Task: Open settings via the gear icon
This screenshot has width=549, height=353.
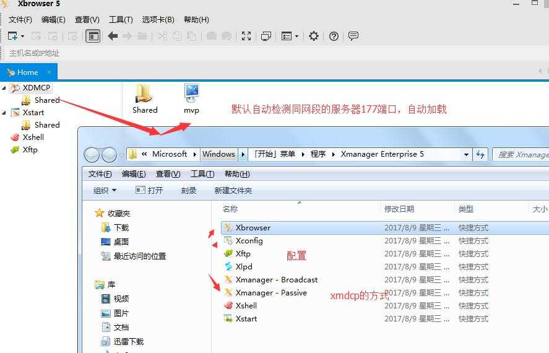Action: click(x=313, y=36)
